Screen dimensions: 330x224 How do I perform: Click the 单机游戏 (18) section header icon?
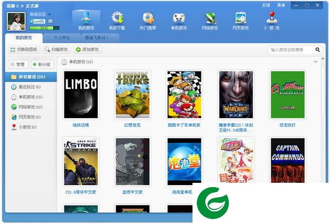[x=64, y=62]
